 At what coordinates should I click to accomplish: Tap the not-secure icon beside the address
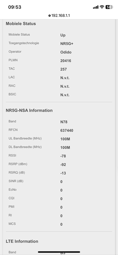coord(49,16)
